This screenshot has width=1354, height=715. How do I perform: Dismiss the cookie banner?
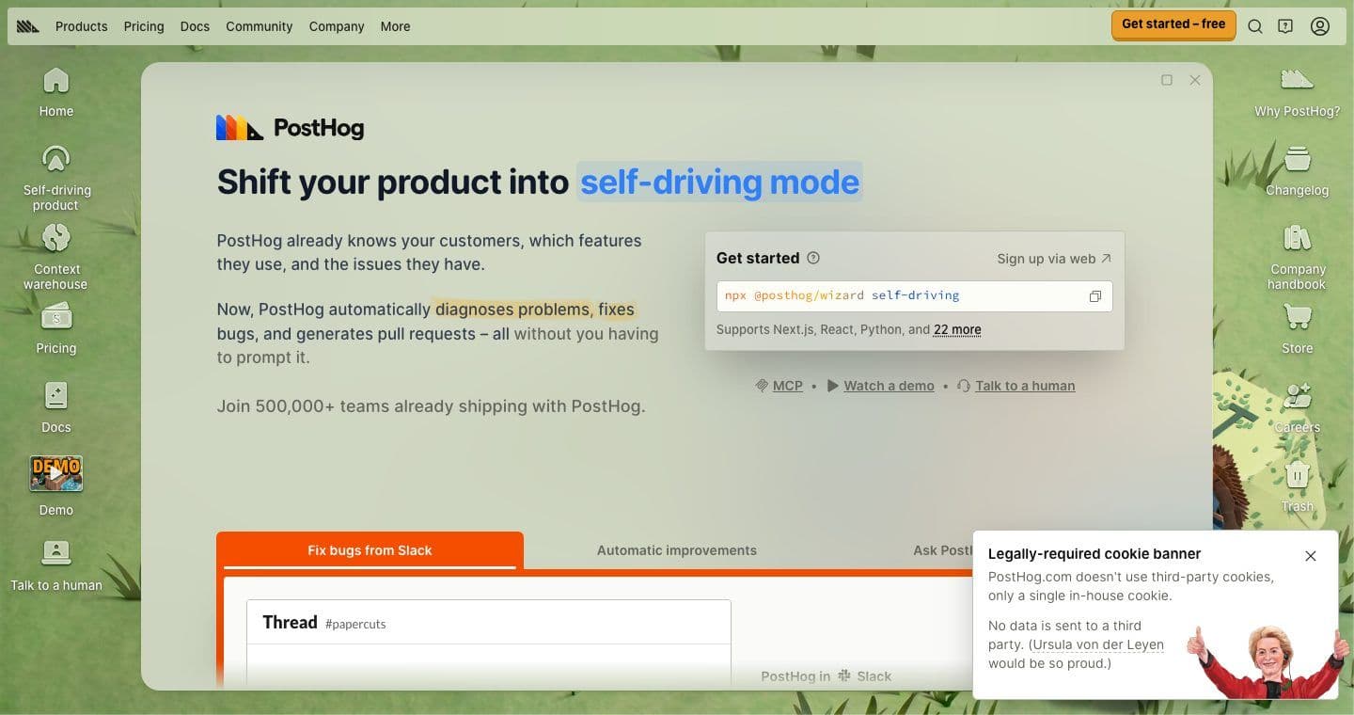coord(1311,556)
